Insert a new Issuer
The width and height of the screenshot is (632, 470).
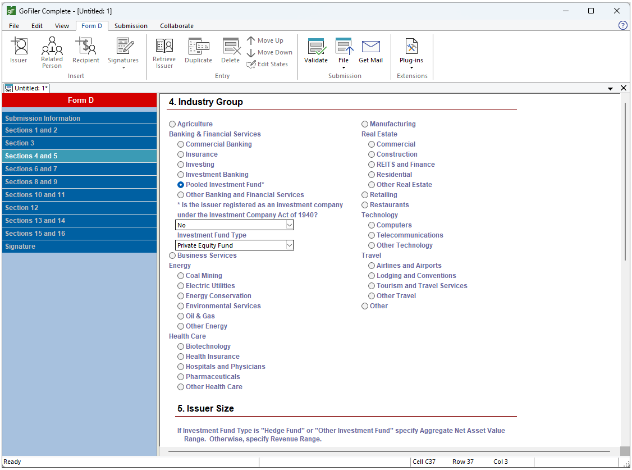19,51
